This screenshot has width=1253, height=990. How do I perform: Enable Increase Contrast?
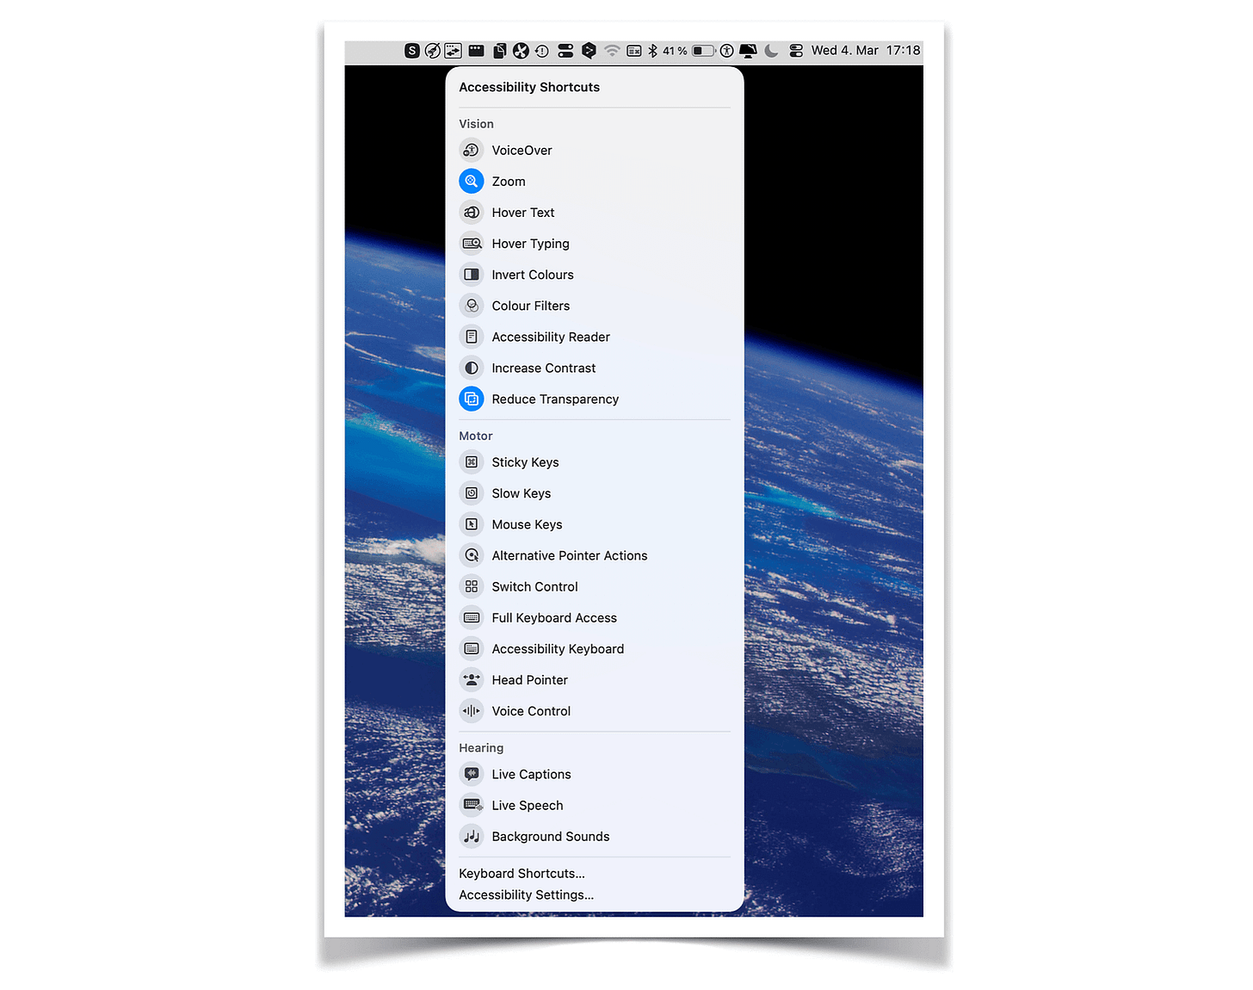point(594,368)
